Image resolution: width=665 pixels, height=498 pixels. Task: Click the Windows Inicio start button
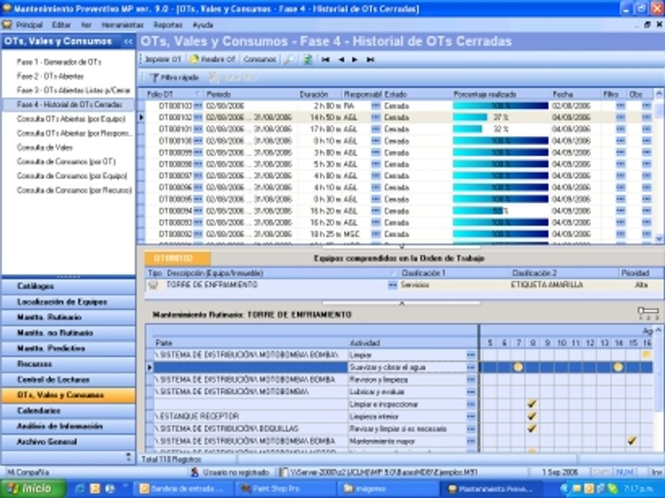coord(33,489)
